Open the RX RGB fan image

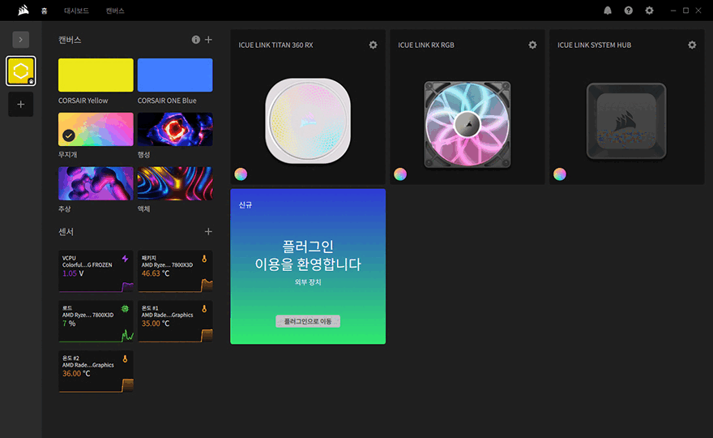[x=468, y=124]
